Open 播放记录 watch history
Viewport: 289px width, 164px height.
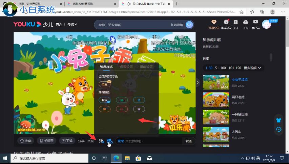click(x=226, y=25)
